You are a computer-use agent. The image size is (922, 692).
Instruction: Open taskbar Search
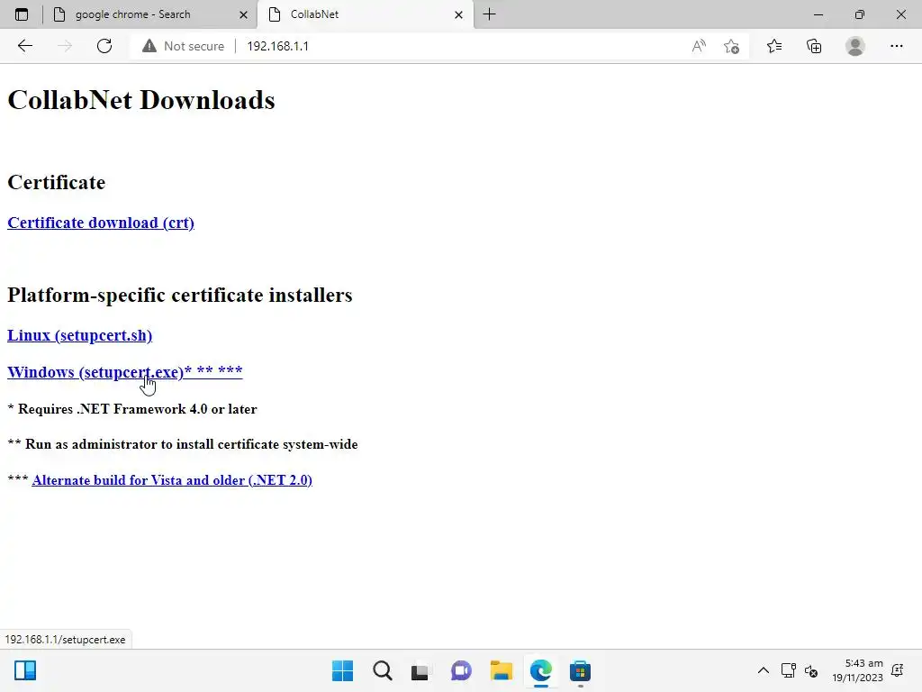(382, 670)
